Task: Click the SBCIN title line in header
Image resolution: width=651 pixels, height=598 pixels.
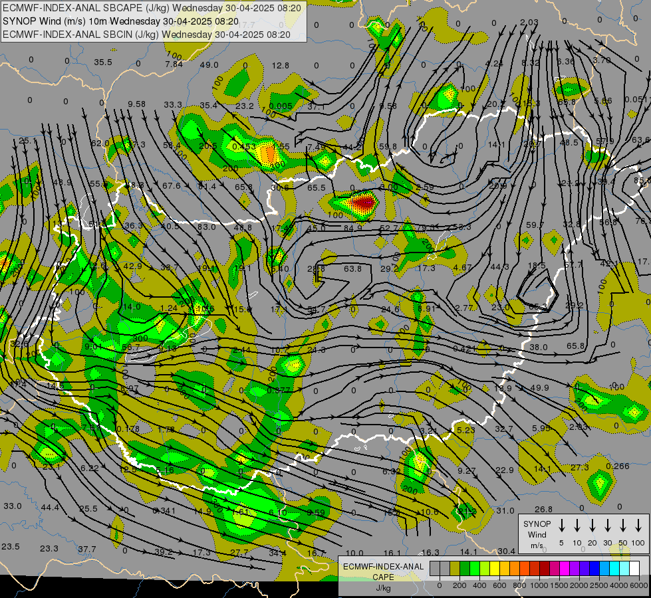Action: [146, 35]
